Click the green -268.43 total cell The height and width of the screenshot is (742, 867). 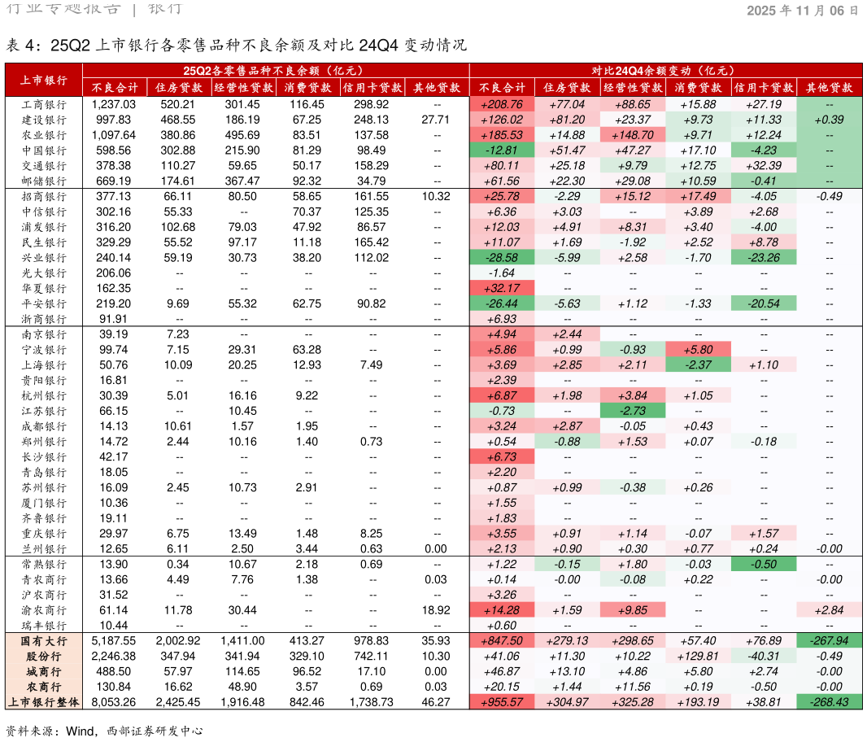pos(829,702)
